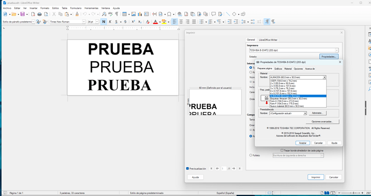The image size is (371, 196).
Task: Adjust the zoom slider in status bar
Action: point(354,193)
